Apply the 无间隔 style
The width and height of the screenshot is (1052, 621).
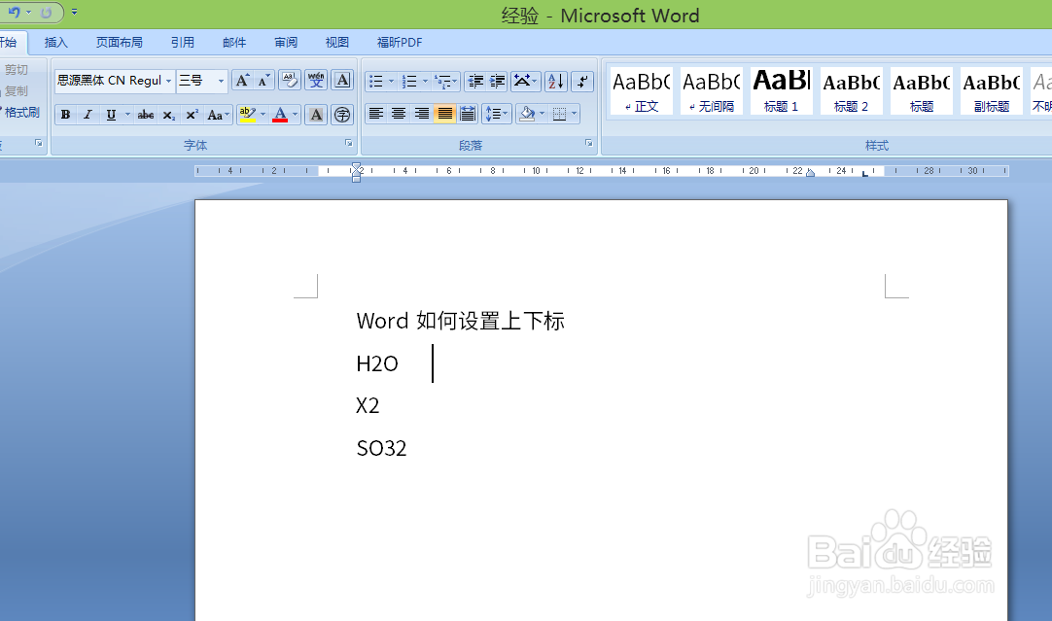click(x=711, y=90)
